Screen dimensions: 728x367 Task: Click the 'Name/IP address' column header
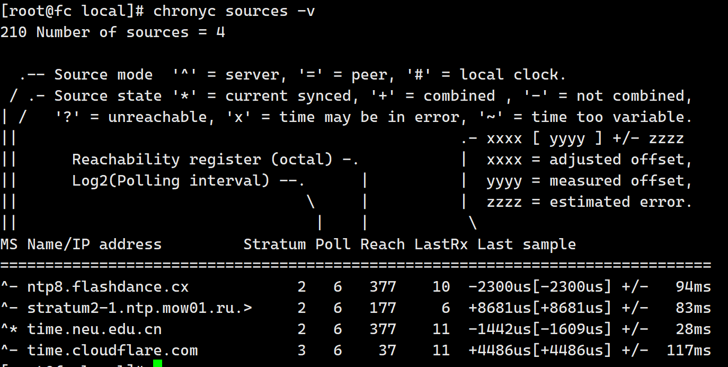(94, 244)
